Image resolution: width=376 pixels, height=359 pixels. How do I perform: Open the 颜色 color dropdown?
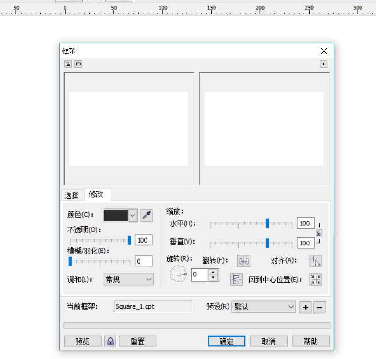133,215
